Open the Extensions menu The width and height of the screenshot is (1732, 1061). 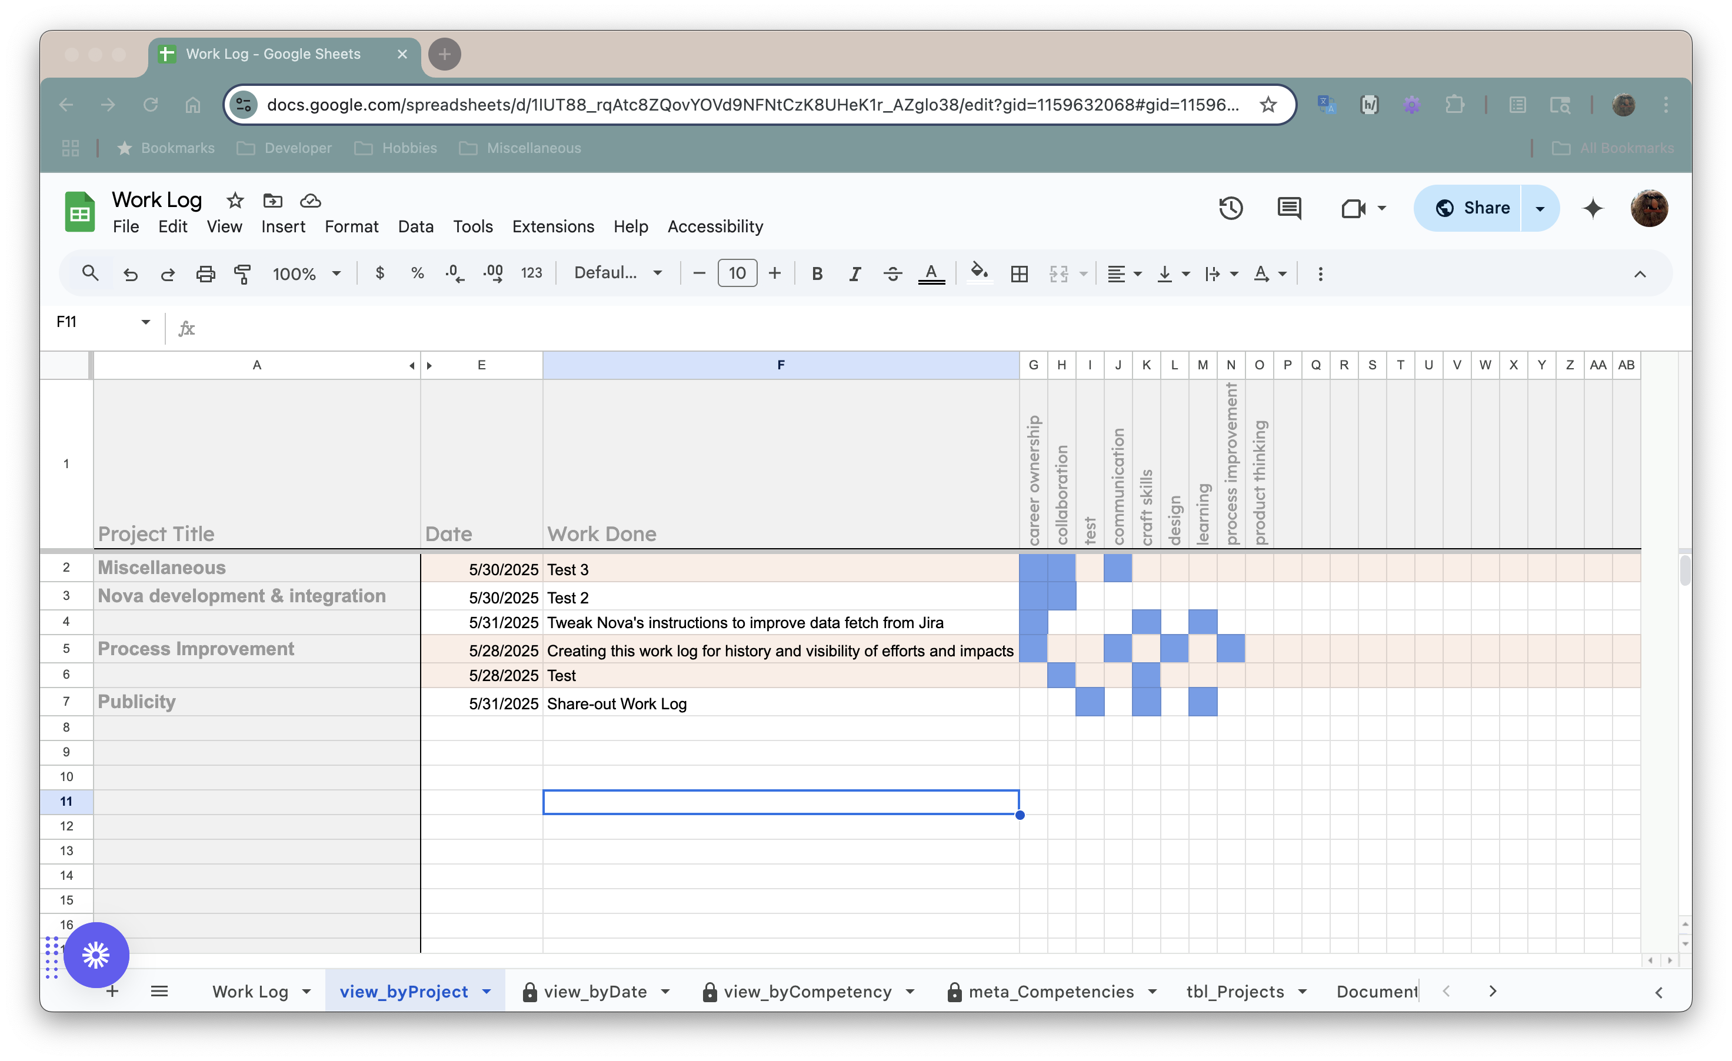click(553, 226)
